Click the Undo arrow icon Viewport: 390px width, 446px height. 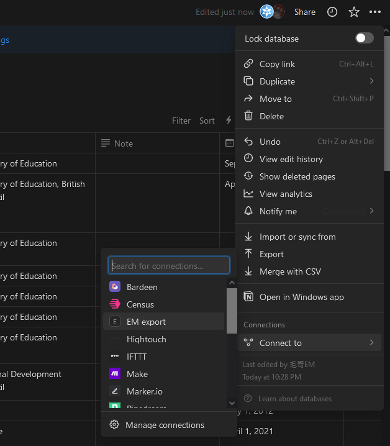click(248, 142)
